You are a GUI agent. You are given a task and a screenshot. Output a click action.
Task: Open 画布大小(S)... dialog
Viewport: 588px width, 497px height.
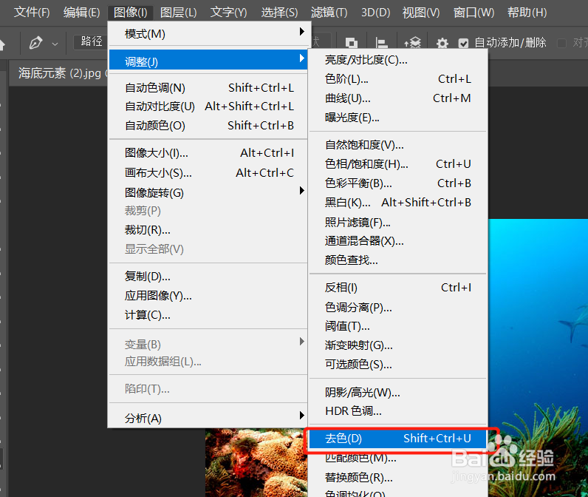click(210, 173)
